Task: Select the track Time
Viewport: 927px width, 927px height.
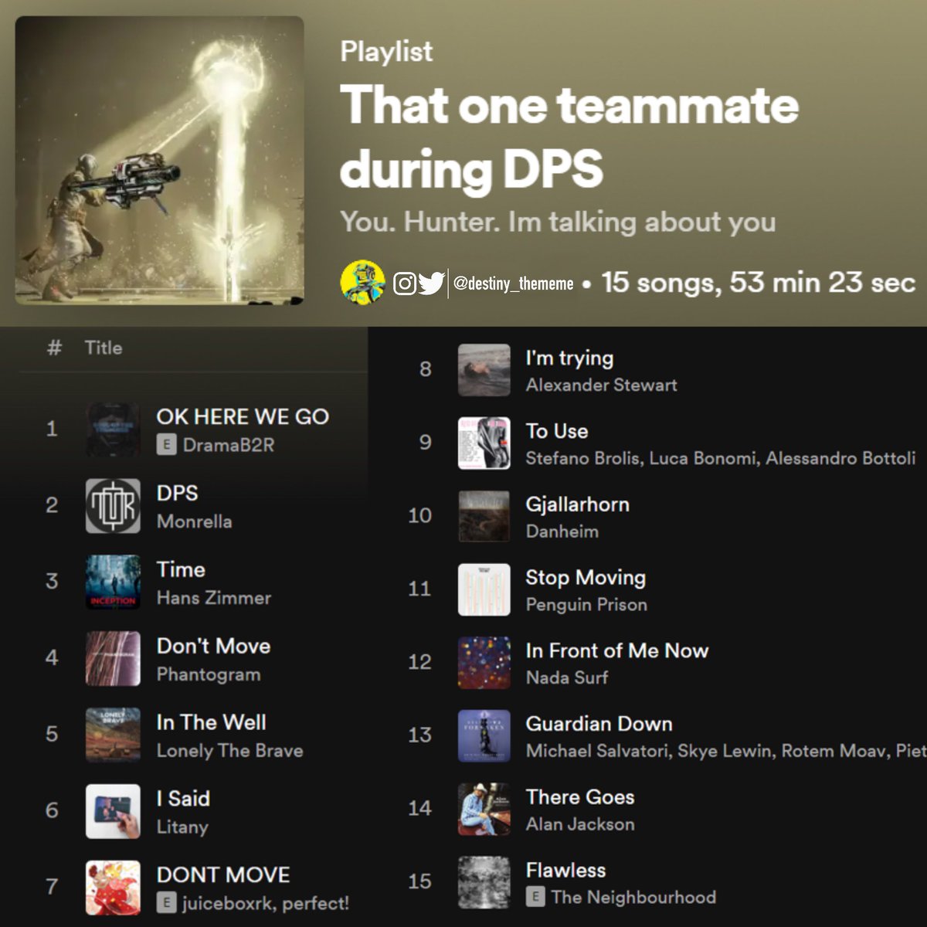Action: click(181, 569)
